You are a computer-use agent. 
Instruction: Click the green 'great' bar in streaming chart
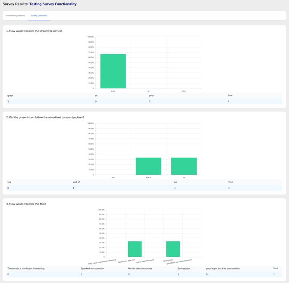(x=113, y=71)
